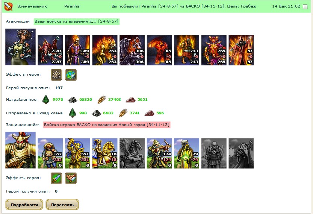
Task: Click the sword report icon in header
Action: tap(8, 6)
